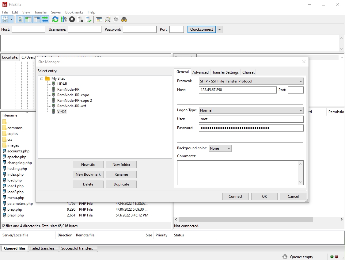The height and width of the screenshot is (260, 345).
Task: Toggle the message log display icon
Action: coord(20,19)
